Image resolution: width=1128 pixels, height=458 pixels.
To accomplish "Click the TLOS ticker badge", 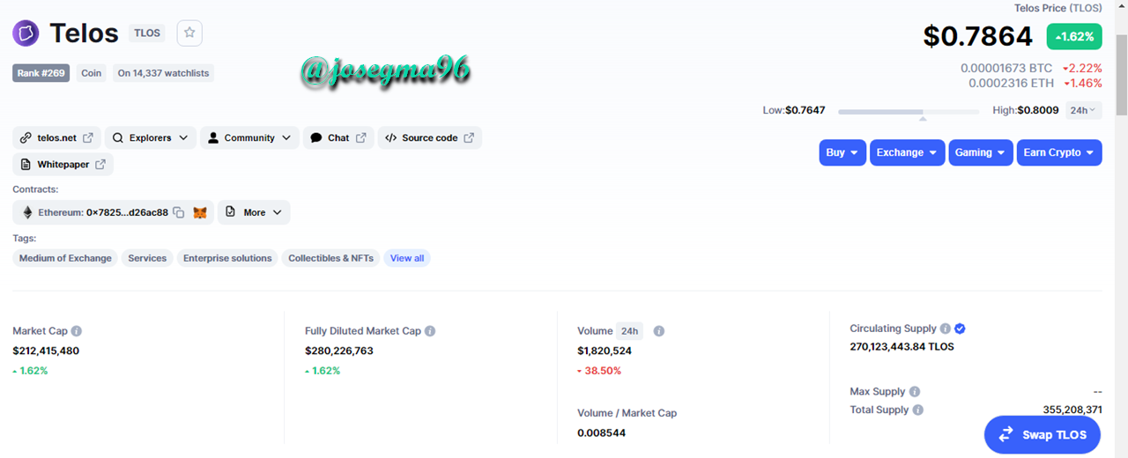I will pyautogui.click(x=147, y=33).
